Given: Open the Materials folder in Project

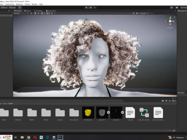Looking at the screenshot, I should [x=18, y=112].
